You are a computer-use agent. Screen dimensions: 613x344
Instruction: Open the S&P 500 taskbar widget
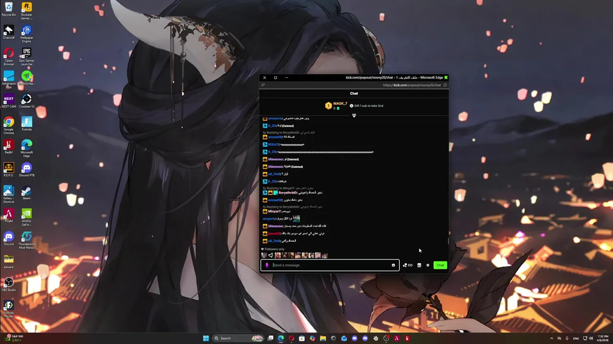click(14, 338)
